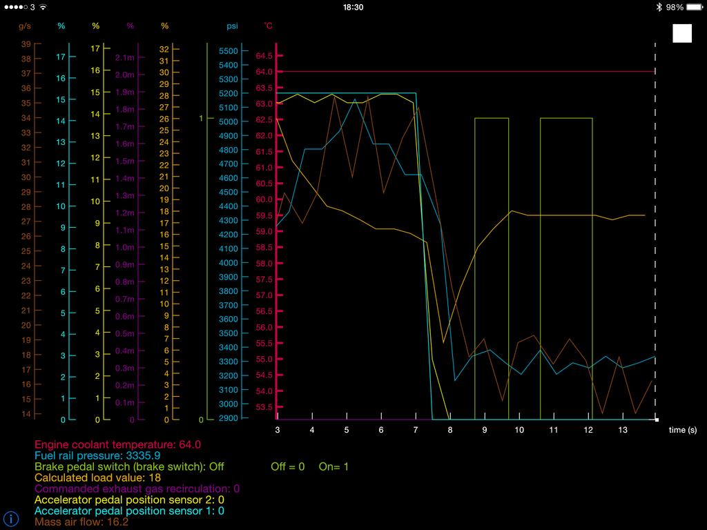Tap the cellular signal strength dots
This screenshot has width=707, height=530.
point(15,8)
